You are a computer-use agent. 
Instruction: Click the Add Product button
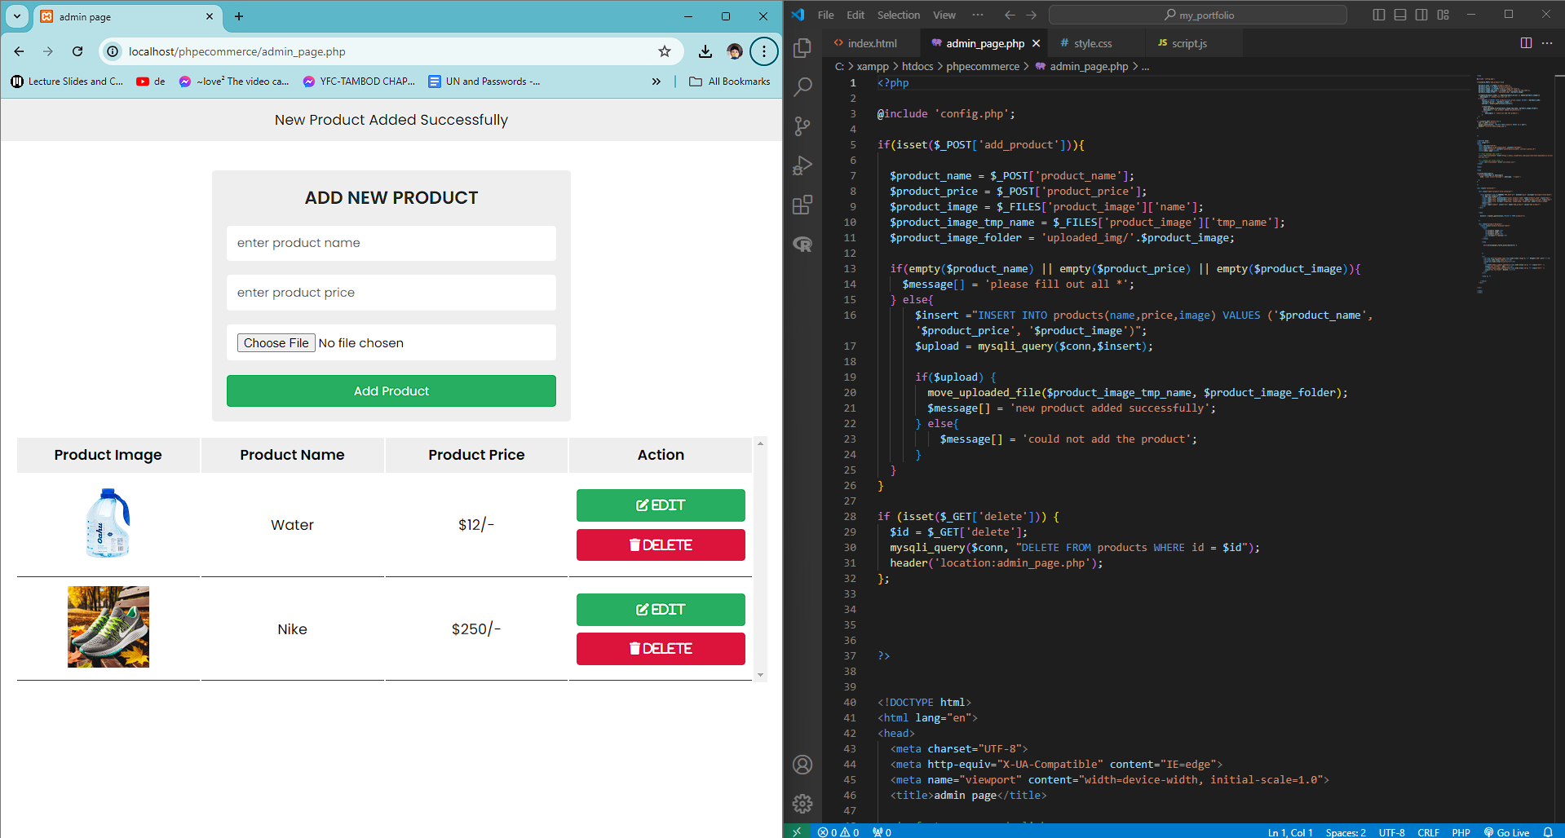point(391,391)
